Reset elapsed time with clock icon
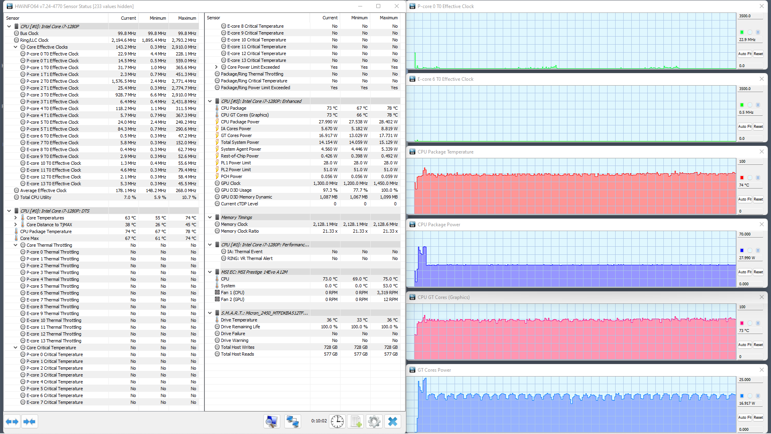 [x=337, y=422]
